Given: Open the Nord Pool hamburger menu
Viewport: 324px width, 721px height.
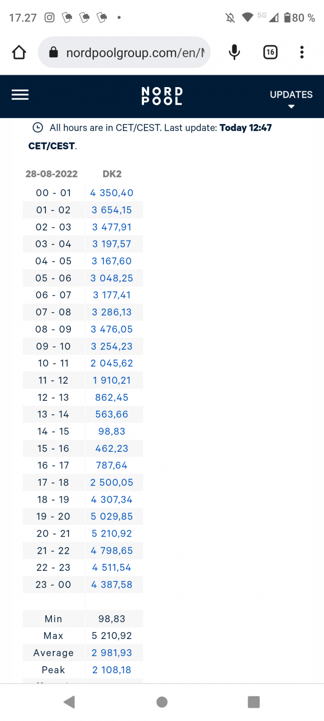Looking at the screenshot, I should (x=20, y=95).
